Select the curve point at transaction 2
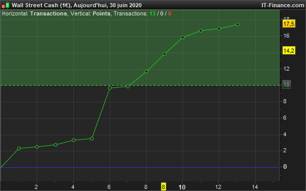This screenshot has height=191, width=306. pyautogui.click(x=37, y=147)
